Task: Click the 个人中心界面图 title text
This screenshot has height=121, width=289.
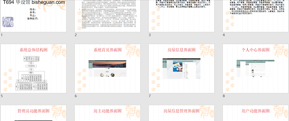Action: (255, 50)
